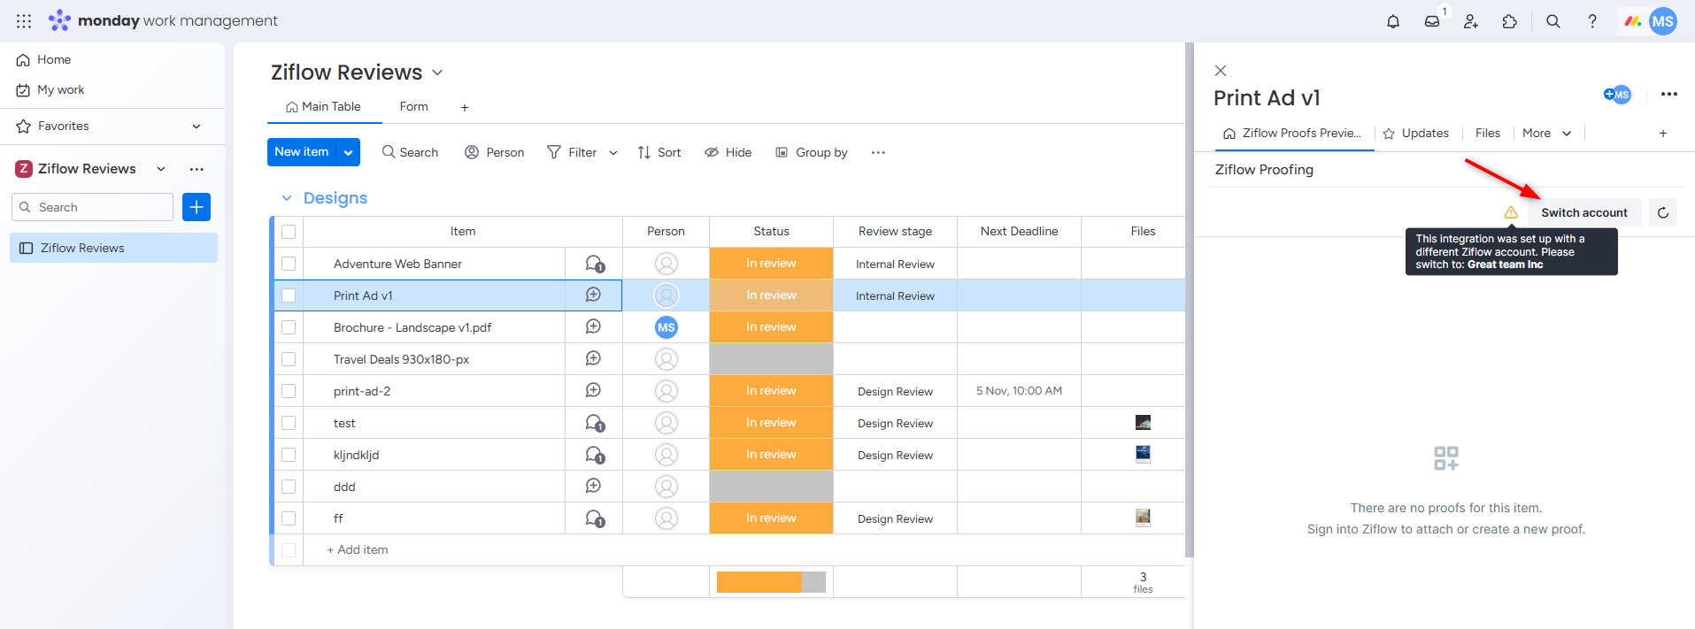Image resolution: width=1695 pixels, height=629 pixels.
Task: Open the apps puzzle piece icon
Action: pyautogui.click(x=1510, y=21)
